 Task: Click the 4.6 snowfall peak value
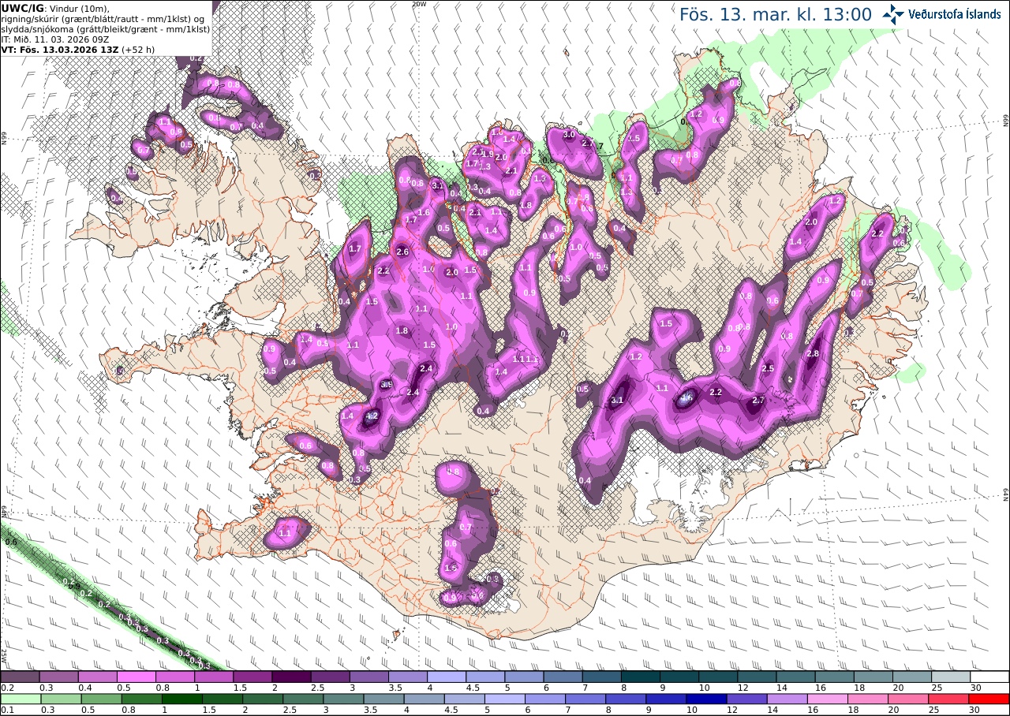click(x=686, y=397)
